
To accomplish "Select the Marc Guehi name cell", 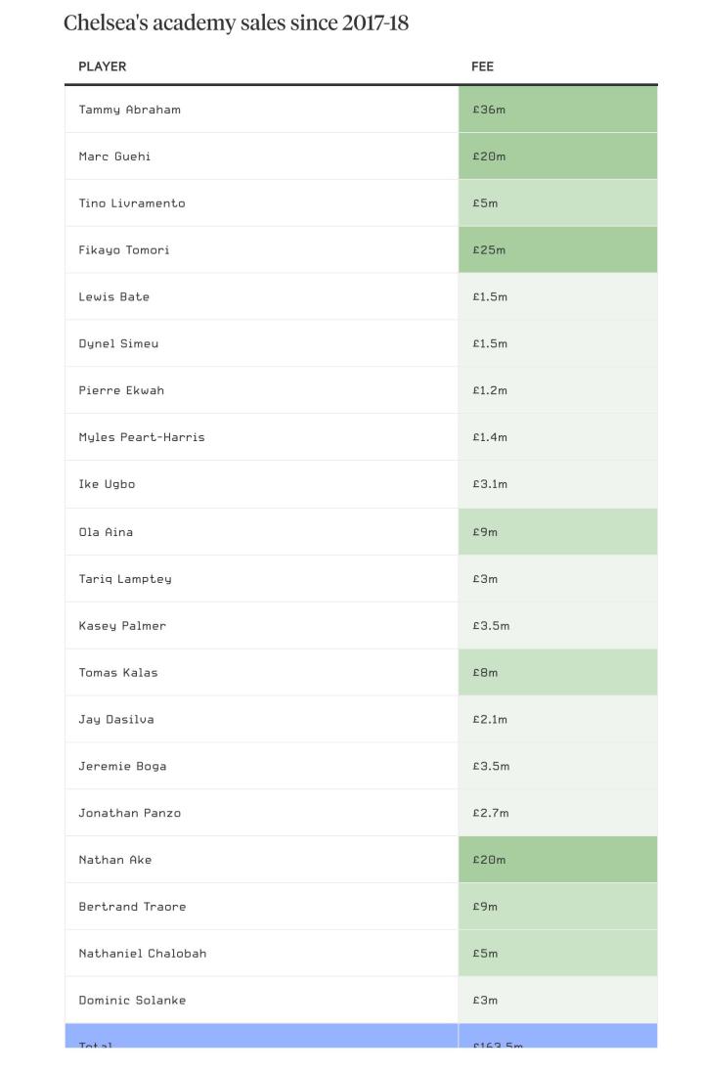I will [x=114, y=156].
